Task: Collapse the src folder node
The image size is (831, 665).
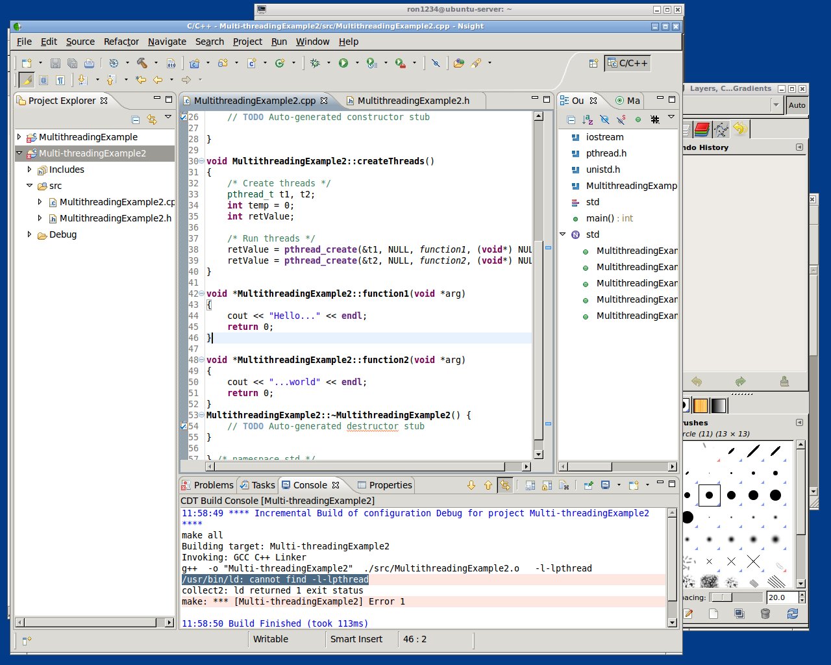Action: pos(29,186)
